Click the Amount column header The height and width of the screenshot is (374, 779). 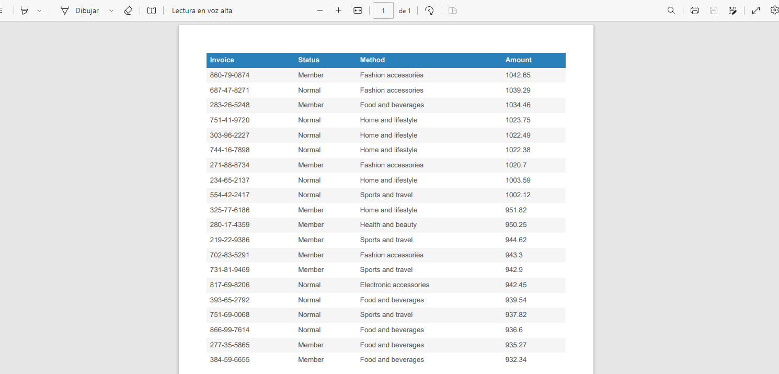point(518,60)
